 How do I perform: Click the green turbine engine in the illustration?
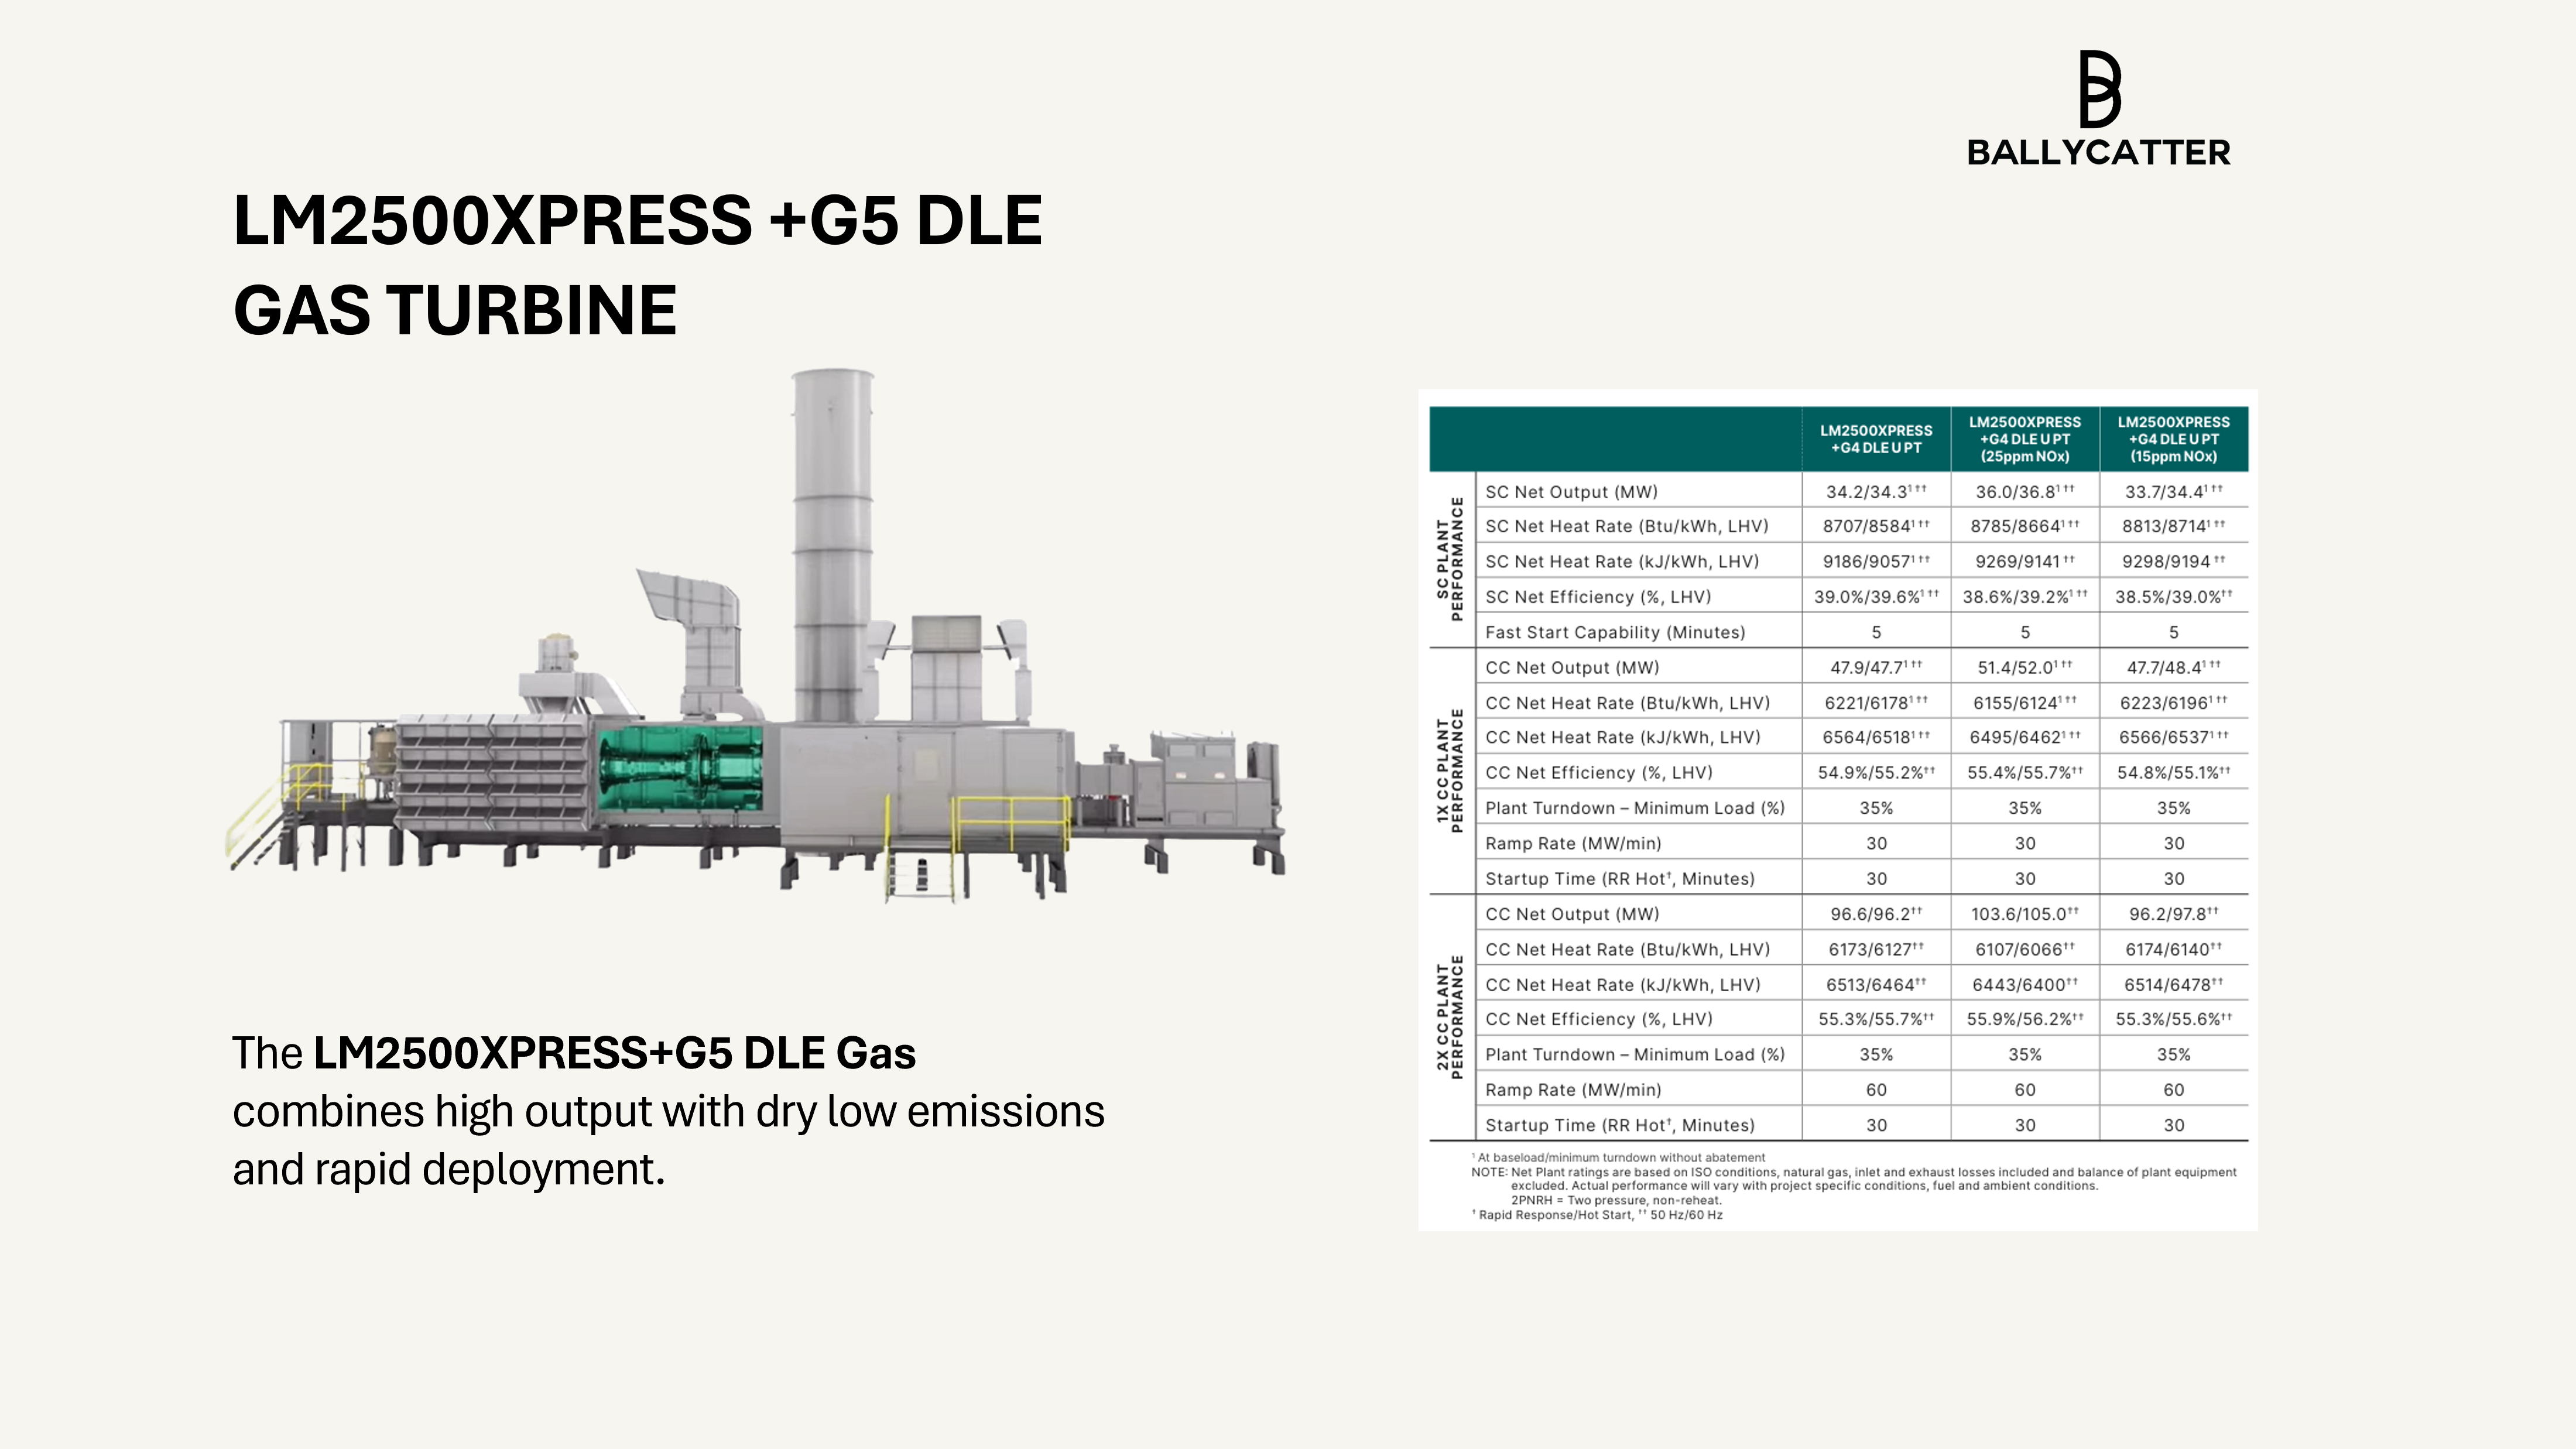pos(680,768)
